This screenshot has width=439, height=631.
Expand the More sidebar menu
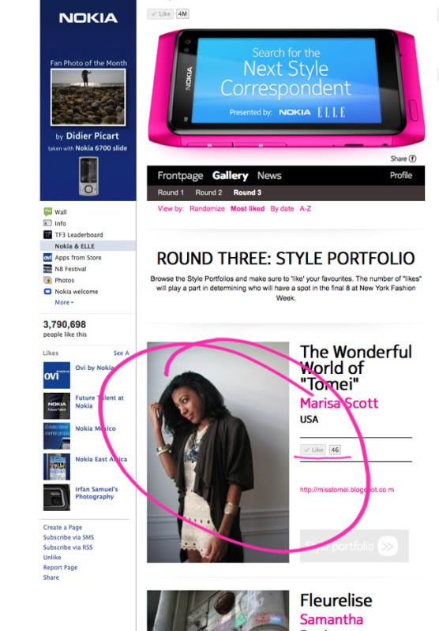tap(64, 302)
